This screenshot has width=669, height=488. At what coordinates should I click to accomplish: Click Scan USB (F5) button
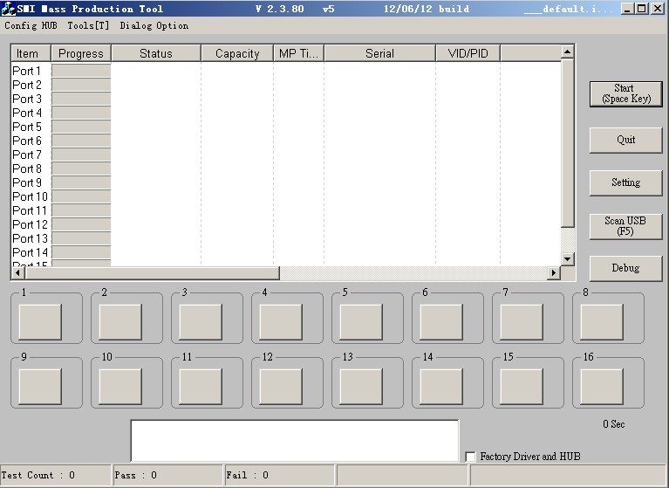point(626,226)
